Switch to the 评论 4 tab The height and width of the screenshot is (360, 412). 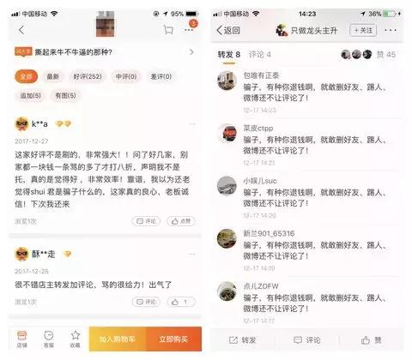pos(259,55)
